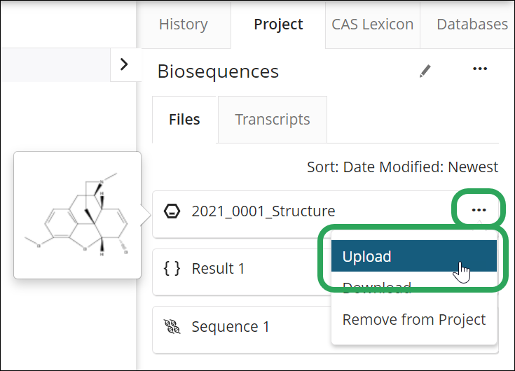This screenshot has width=515, height=371.
Task: Expand the side panel with the chevron arrow
Action: click(x=124, y=64)
